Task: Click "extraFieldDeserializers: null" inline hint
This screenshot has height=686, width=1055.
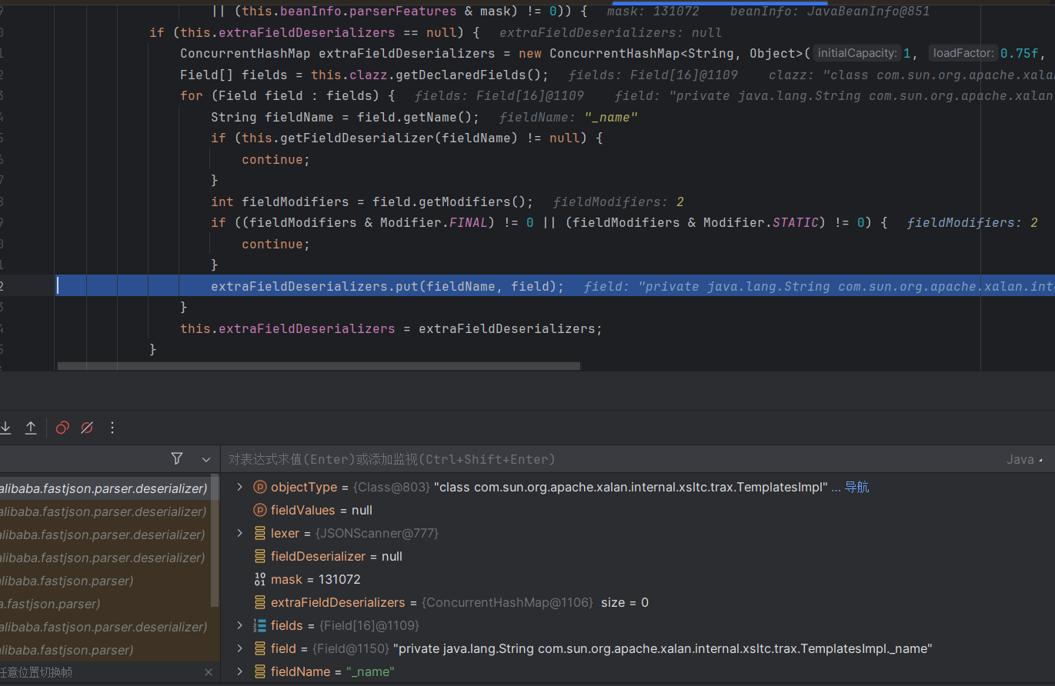Action: click(x=610, y=32)
